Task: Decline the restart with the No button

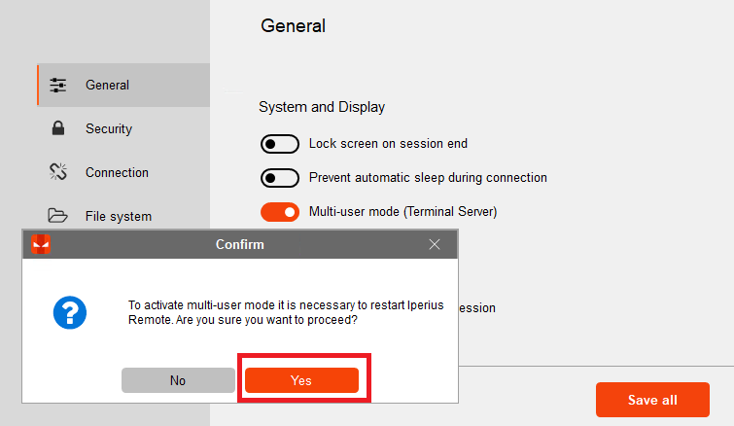Action: tap(178, 380)
